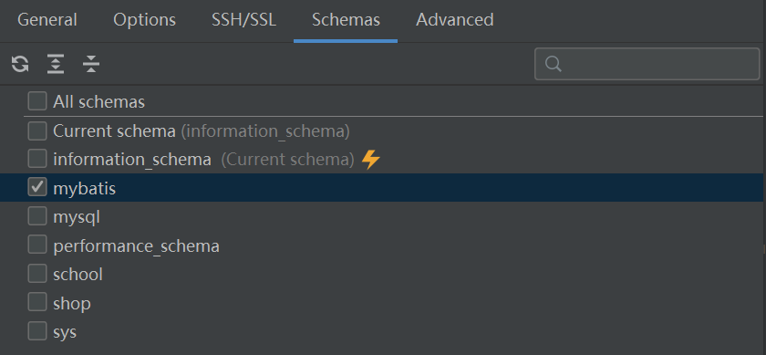
Task: Switch to the General tab
Action: click(x=47, y=20)
